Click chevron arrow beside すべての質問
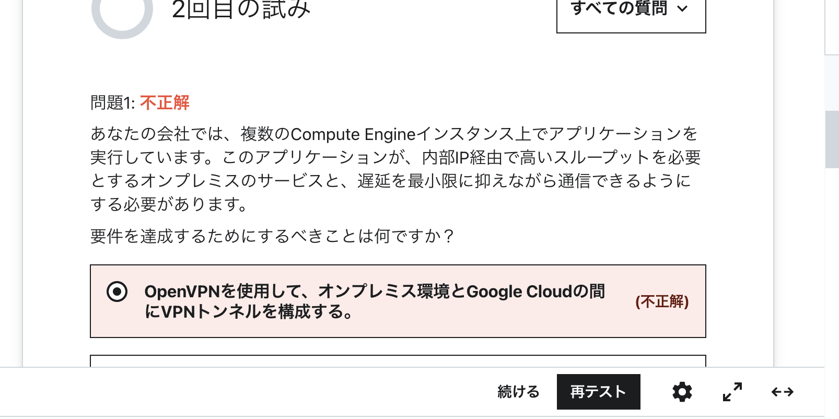The width and height of the screenshot is (839, 419). point(682,9)
